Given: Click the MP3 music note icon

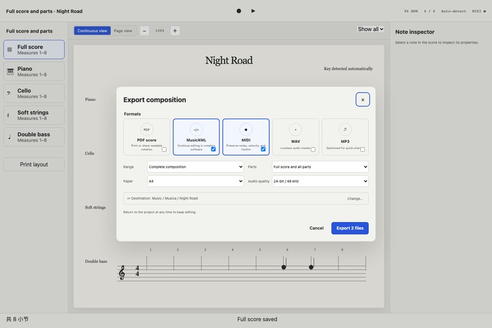Looking at the screenshot, I should 345,129.
